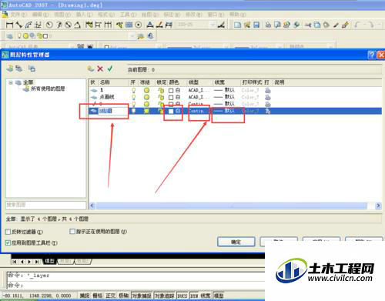Open Layer Properties Manager icon on layers toolbar
This screenshot has height=301, width=385.
9,36
